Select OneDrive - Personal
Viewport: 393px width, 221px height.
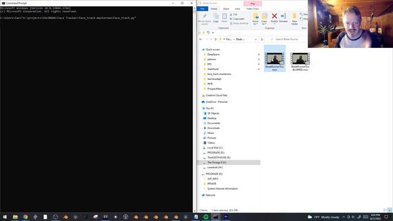point(216,102)
